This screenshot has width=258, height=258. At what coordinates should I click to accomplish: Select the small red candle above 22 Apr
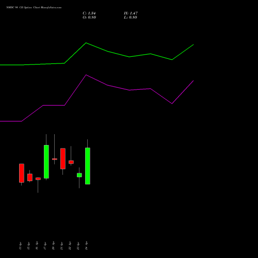tap(71, 162)
